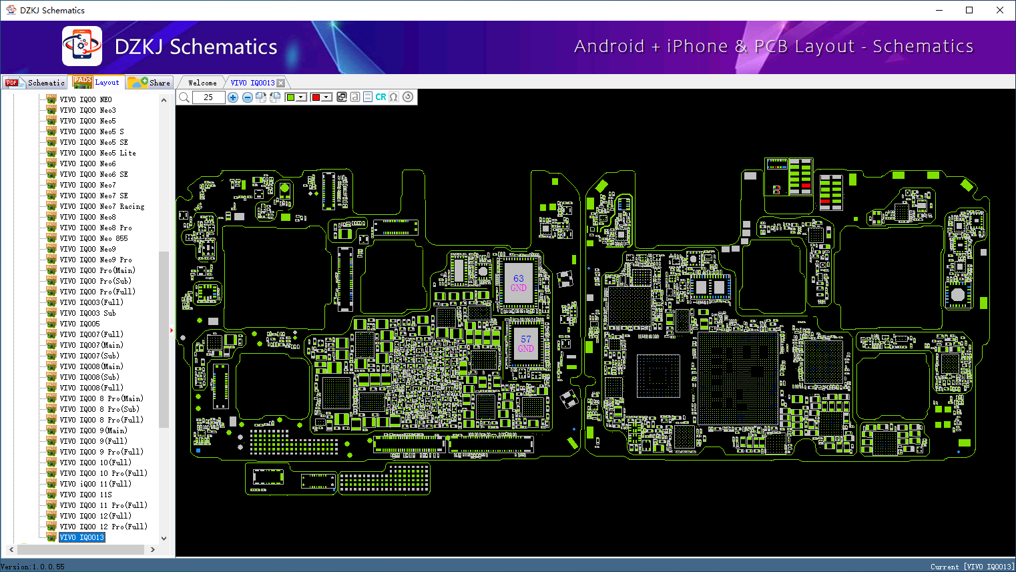Click horizontal scrollbar left arrow in tree
Viewport: 1016px width, 572px height.
tap(11, 550)
